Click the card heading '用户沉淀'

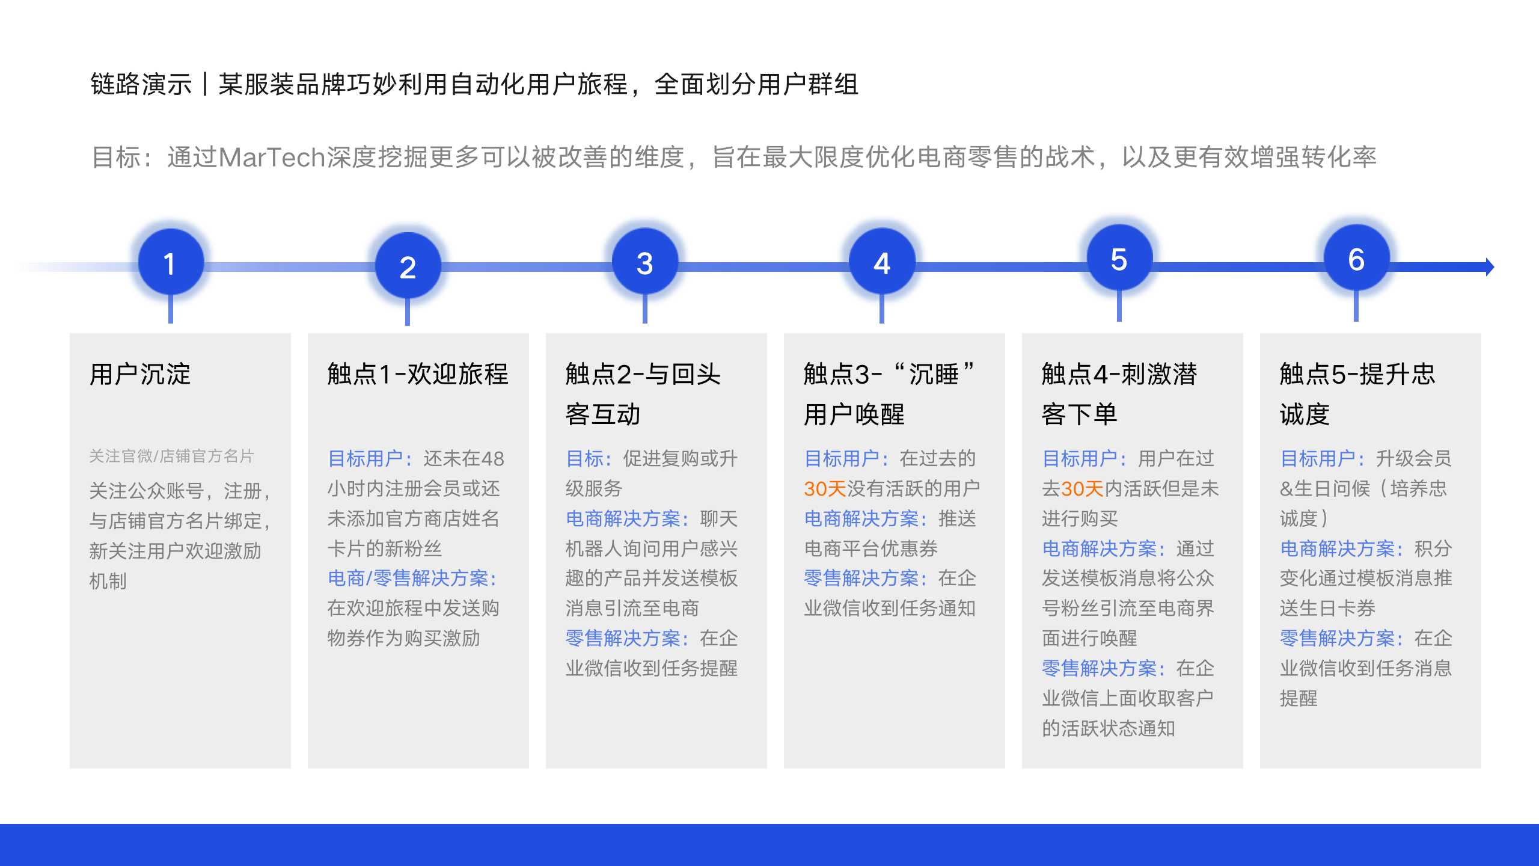tap(140, 374)
